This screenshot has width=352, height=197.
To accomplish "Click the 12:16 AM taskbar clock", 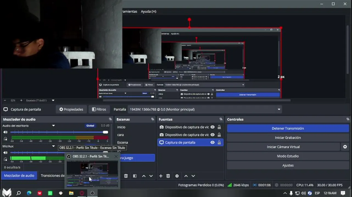I will [x=330, y=193].
